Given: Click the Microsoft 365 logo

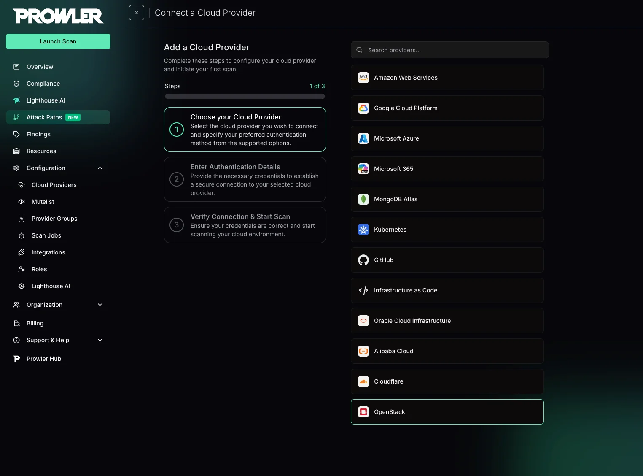Looking at the screenshot, I should [x=363, y=169].
